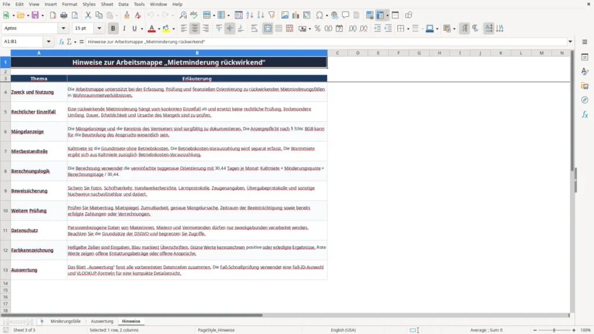Open the Print icon in toolbar
This screenshot has height=334, width=594.
[64, 15]
